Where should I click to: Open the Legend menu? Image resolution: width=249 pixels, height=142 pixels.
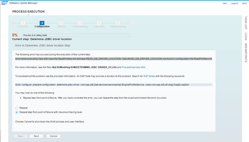pyautogui.click(x=234, y=3)
